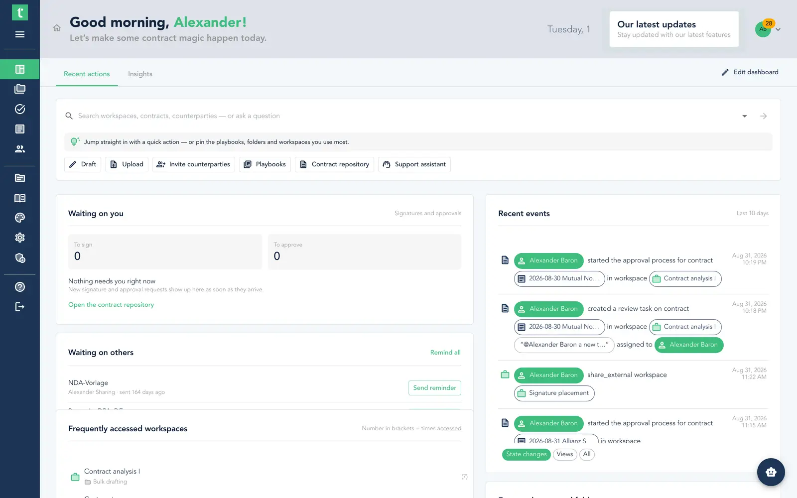Expand the search options dropdown arrow

tap(745, 116)
